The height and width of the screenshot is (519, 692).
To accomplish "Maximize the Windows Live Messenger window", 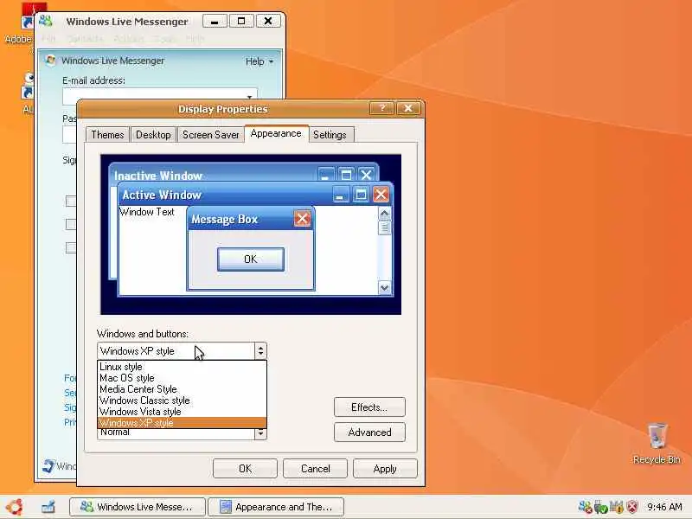I will click(241, 21).
